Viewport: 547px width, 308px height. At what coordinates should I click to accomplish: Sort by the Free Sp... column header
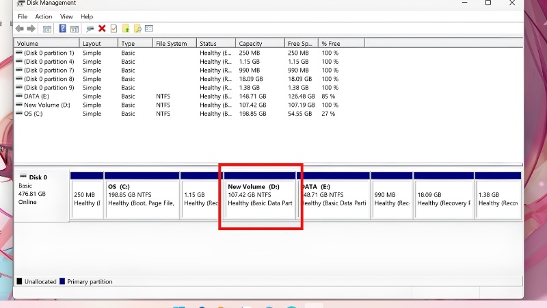[x=302, y=43]
